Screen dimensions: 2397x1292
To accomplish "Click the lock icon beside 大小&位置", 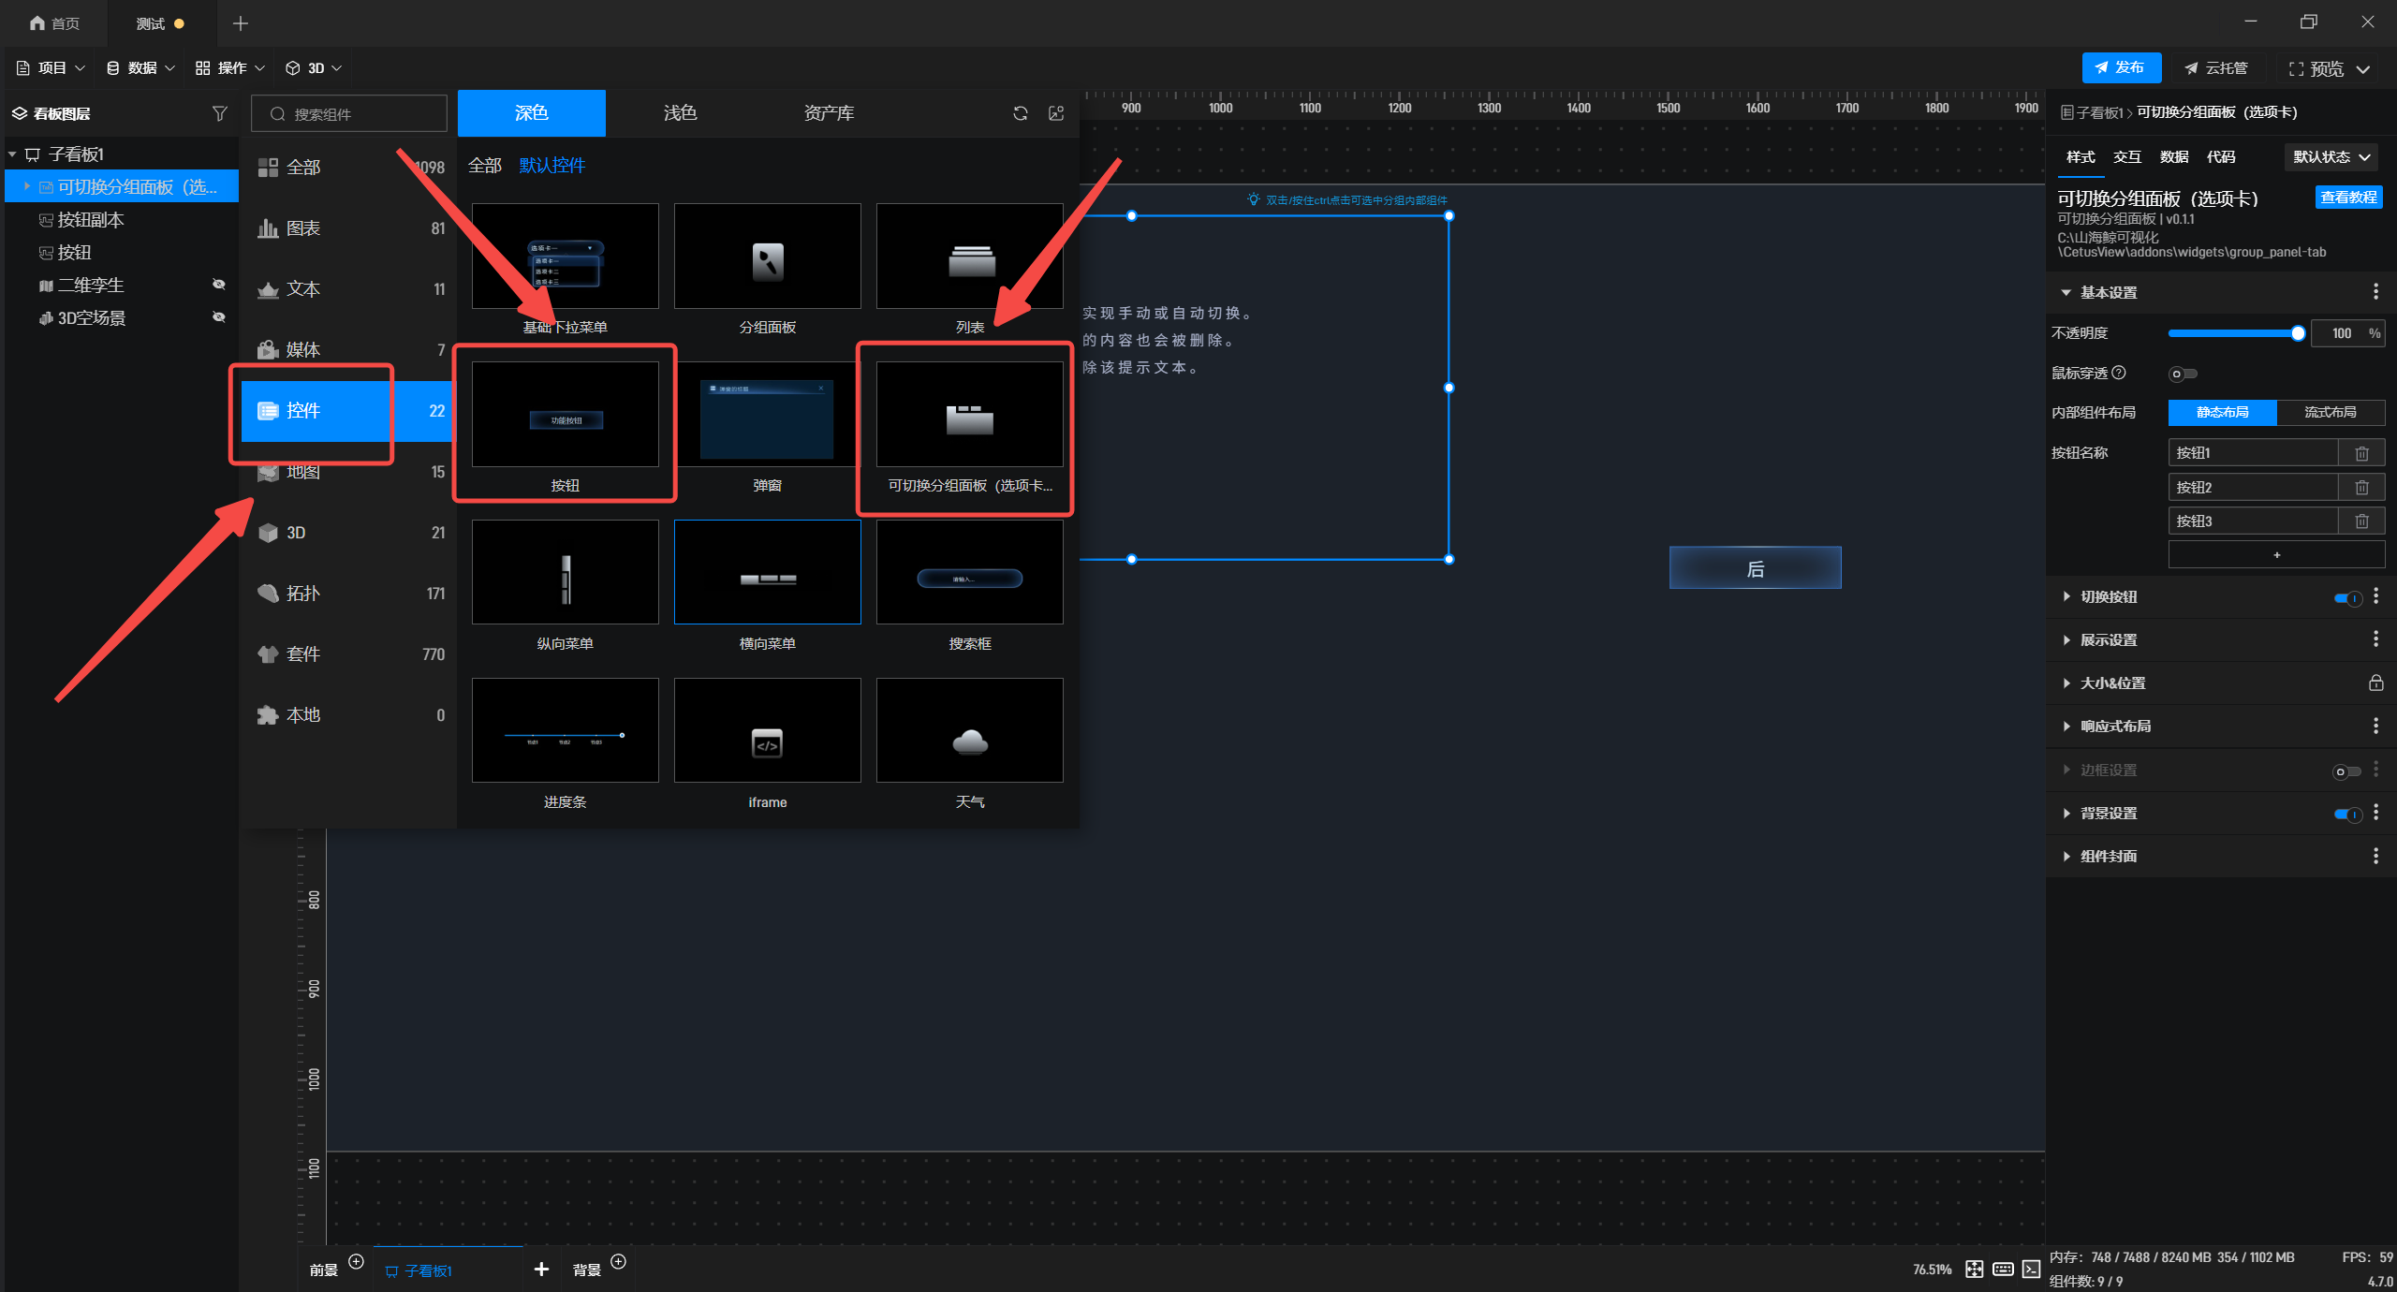I will 2375,683.
